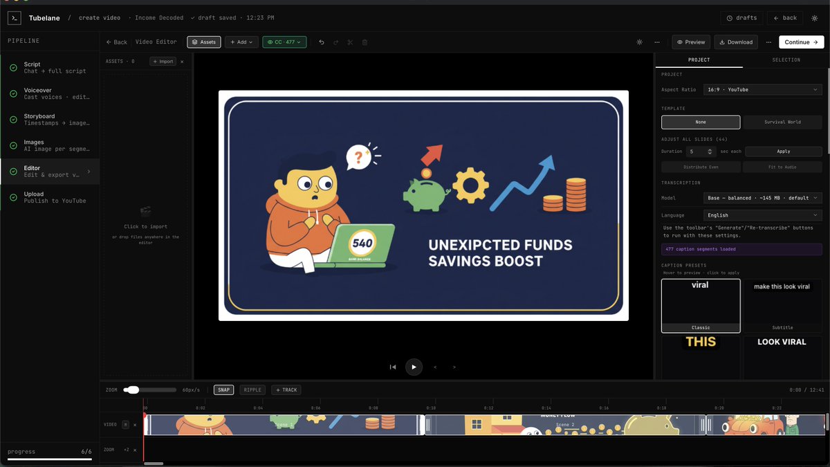
Task: Switch to the SELECTION tab
Action: [x=786, y=60]
